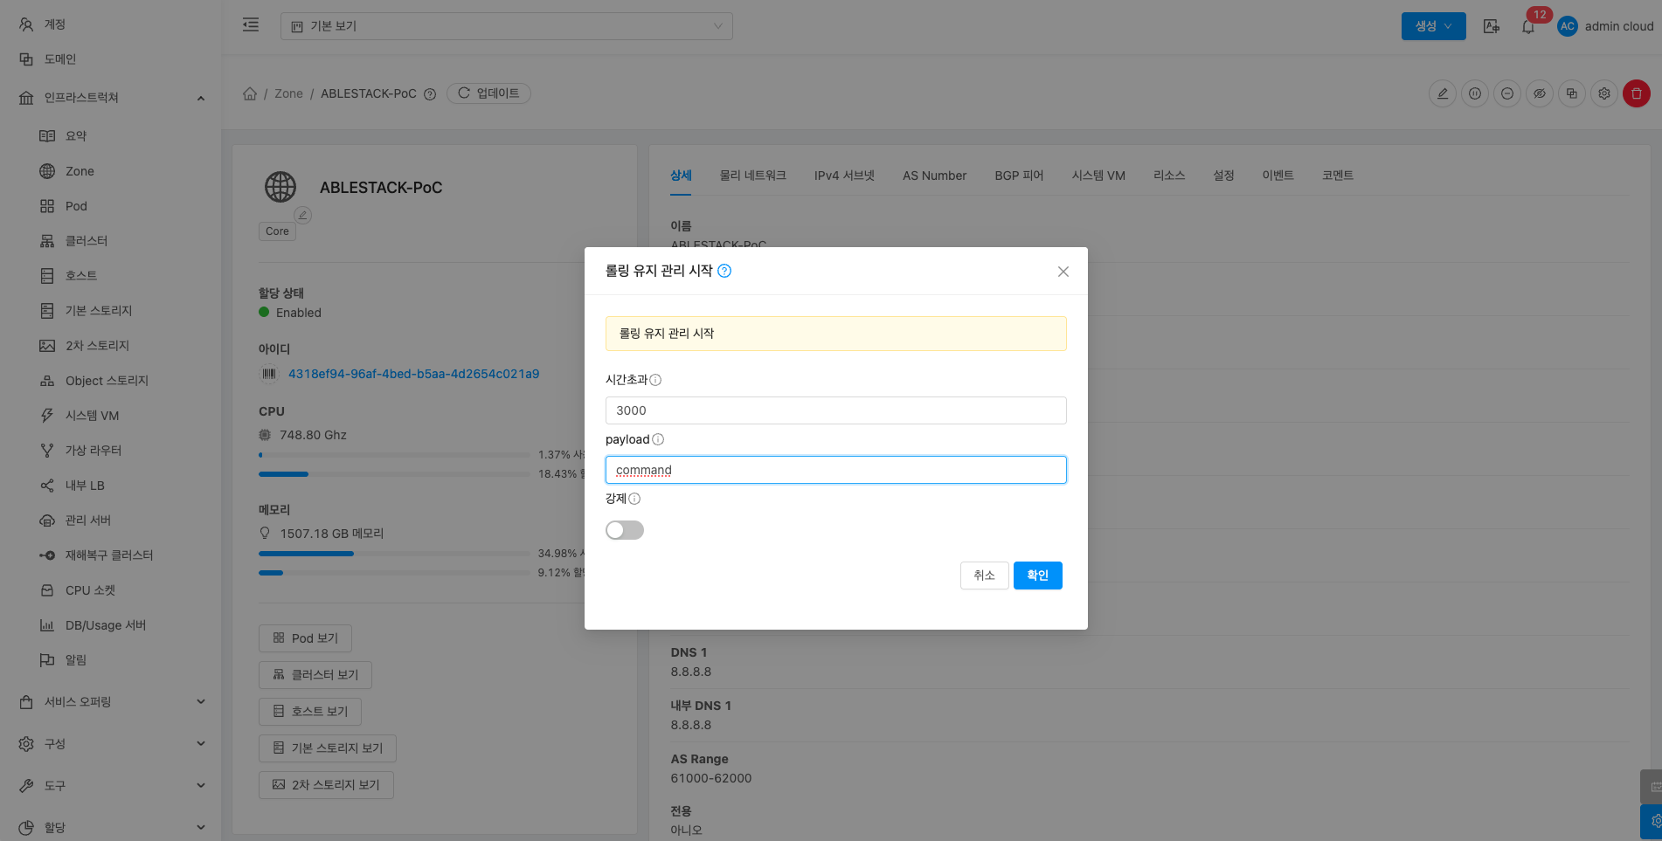The width and height of the screenshot is (1662, 841).
Task: Collapse the sidebar with the menu fold icon
Action: pos(251,25)
